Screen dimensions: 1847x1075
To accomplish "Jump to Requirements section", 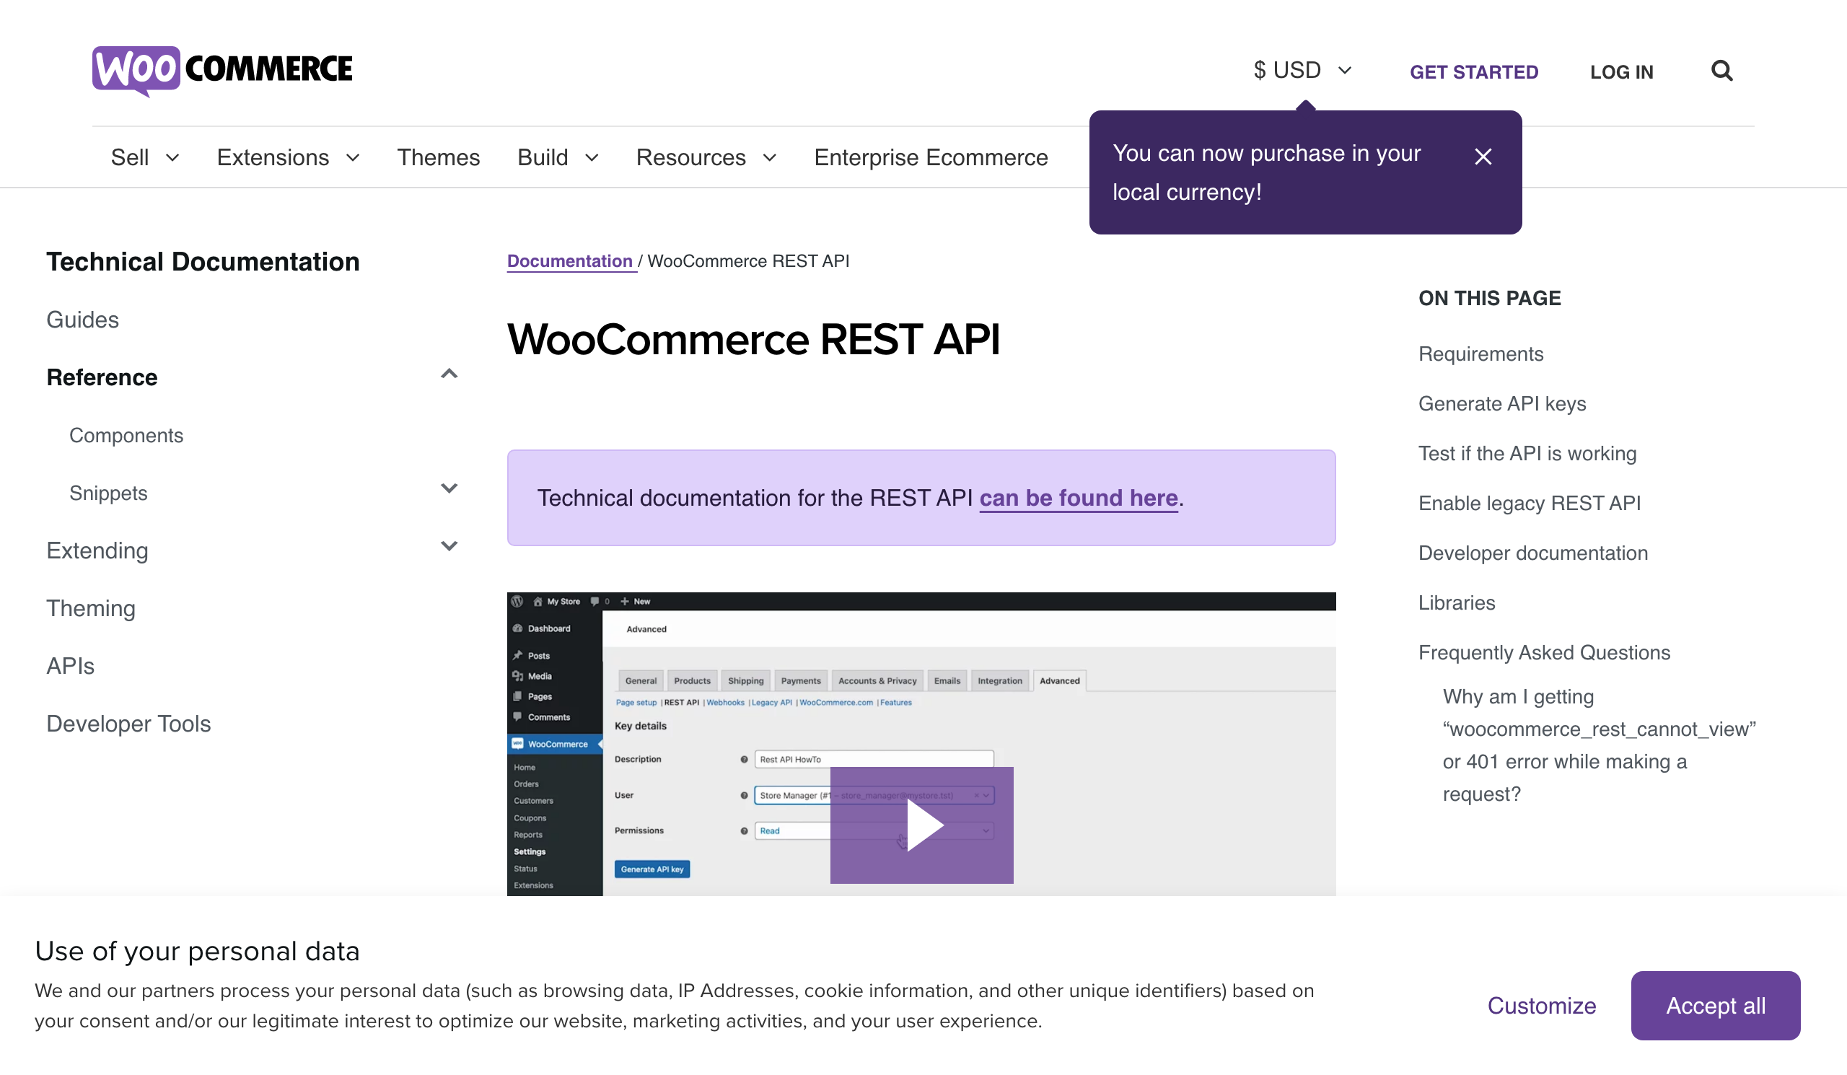I will click(1480, 354).
